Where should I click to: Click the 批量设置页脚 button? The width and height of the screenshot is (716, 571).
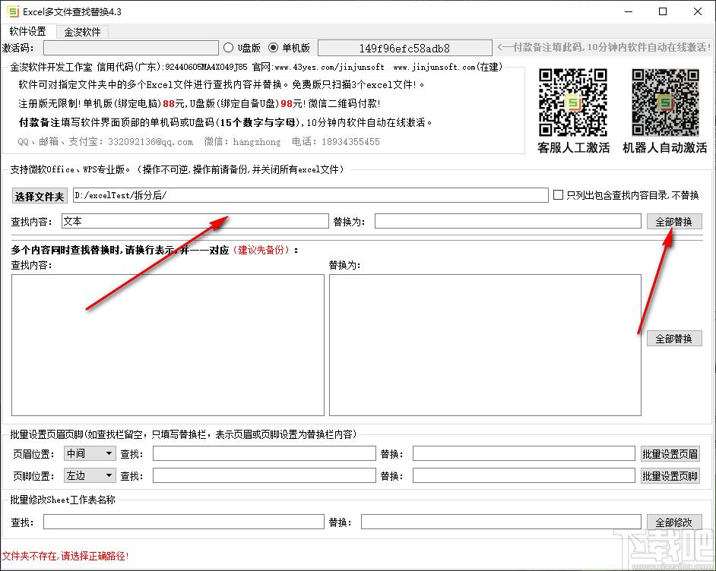(670, 476)
